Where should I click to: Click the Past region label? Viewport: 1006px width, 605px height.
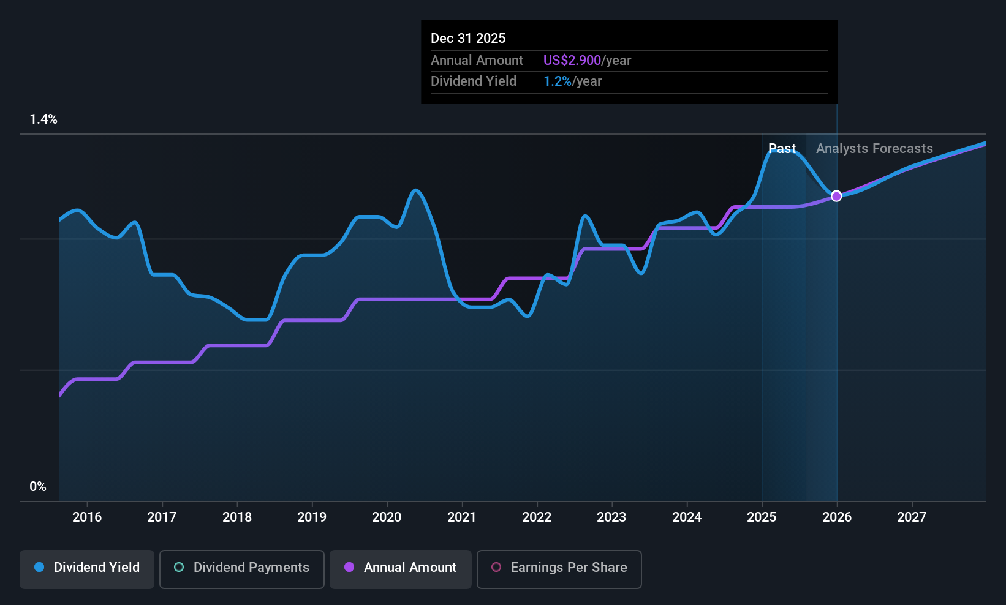782,148
